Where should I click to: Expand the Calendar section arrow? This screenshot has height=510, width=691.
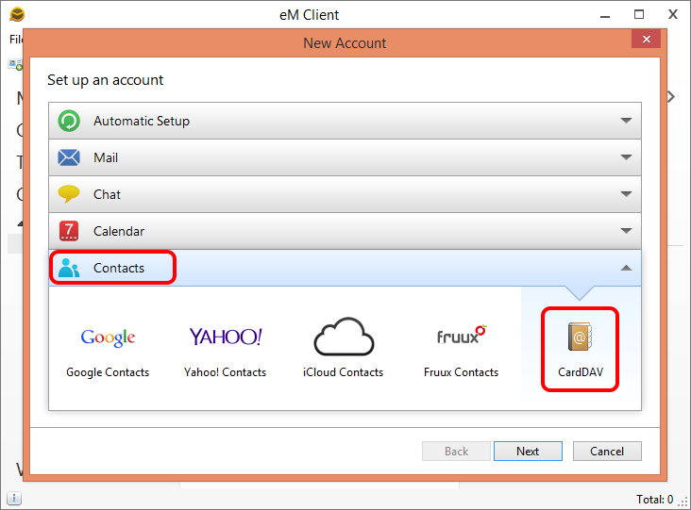tap(626, 231)
